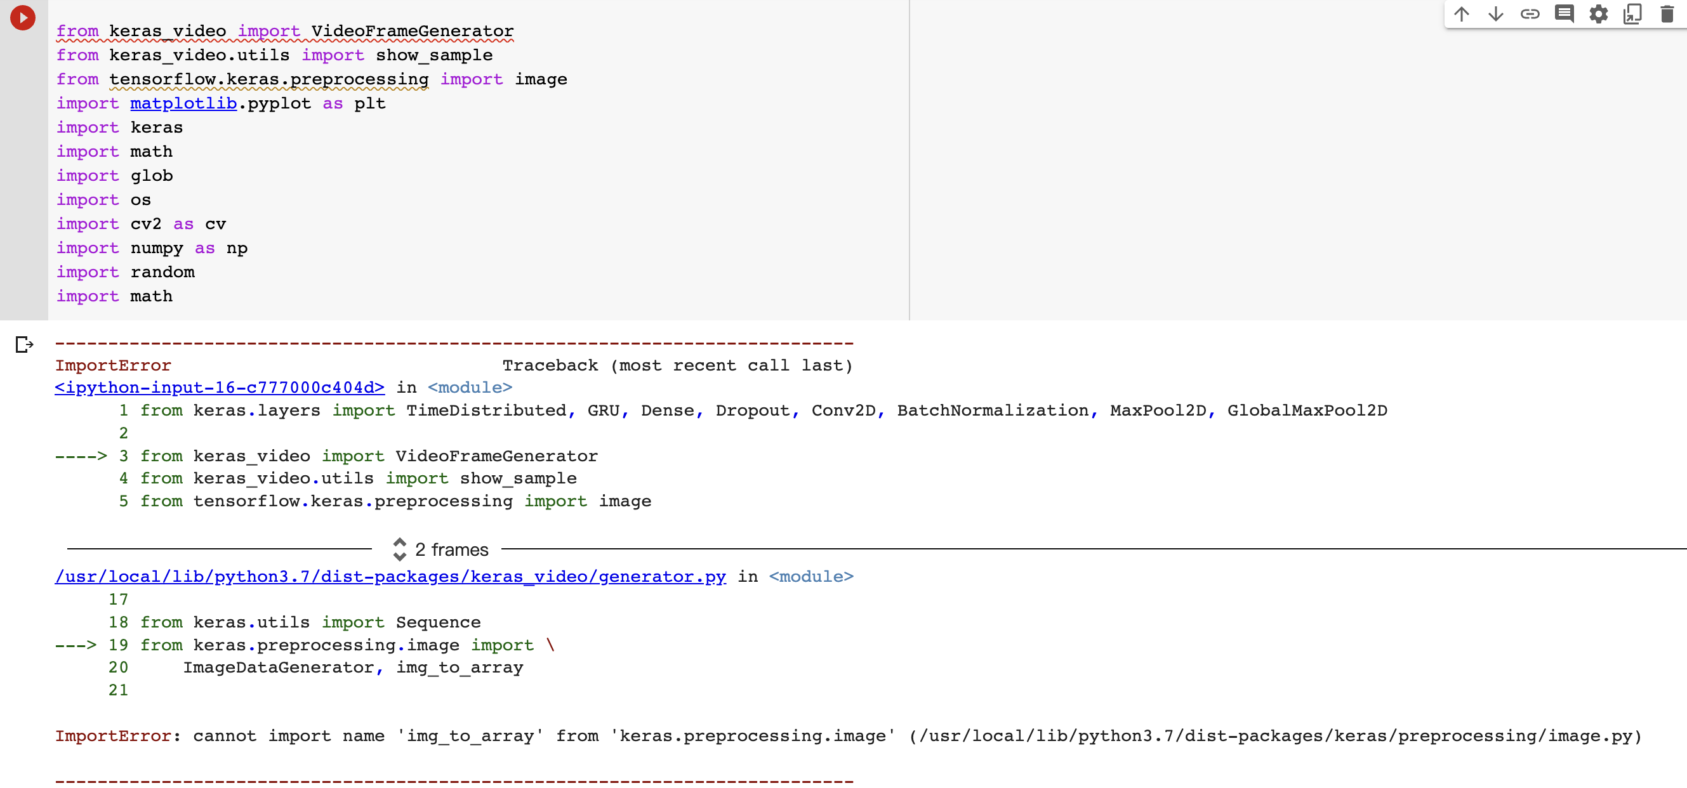Image resolution: width=1687 pixels, height=788 pixels.
Task: Open the matplotlib link in the import line
Action: [x=183, y=103]
